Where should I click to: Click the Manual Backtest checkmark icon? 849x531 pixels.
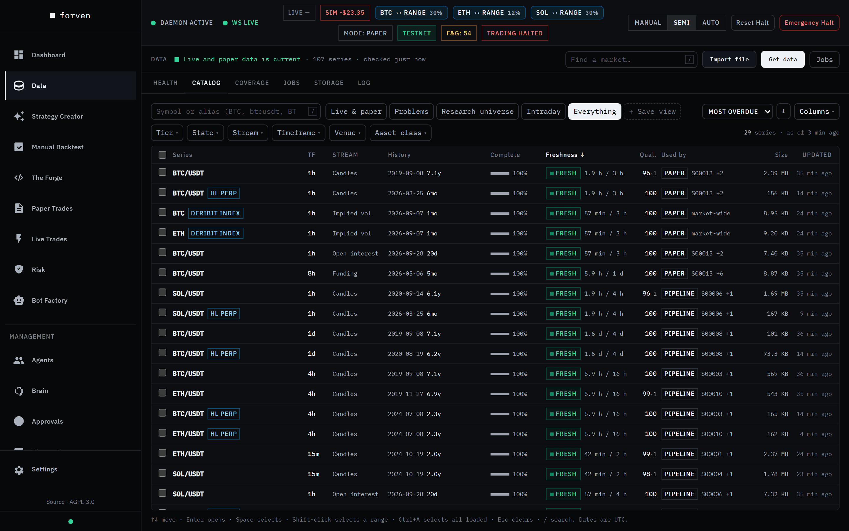(x=19, y=147)
